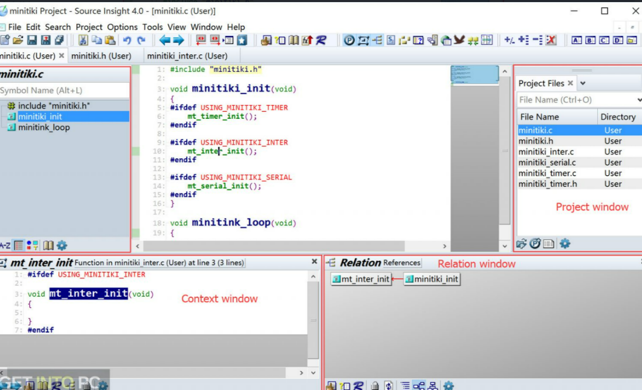Image resolution: width=642 pixels, height=390 pixels.
Task: Click the C box button in the toolbar
Action: 604,40
